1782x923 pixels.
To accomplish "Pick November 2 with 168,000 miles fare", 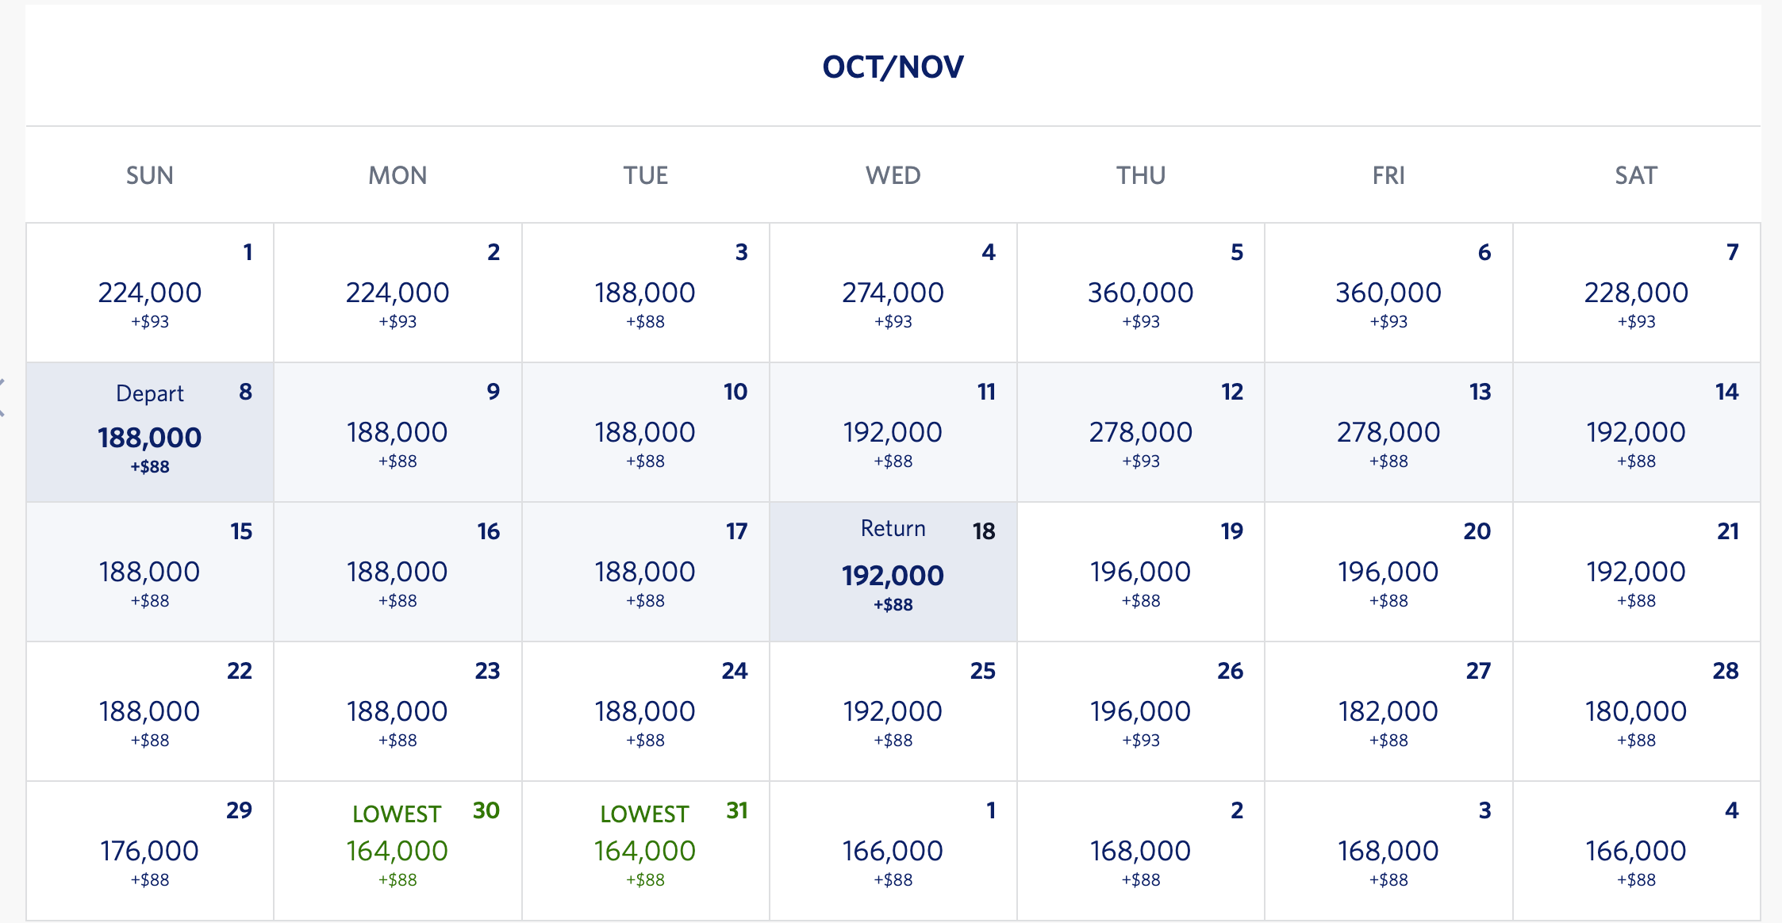I will 1141,851.
